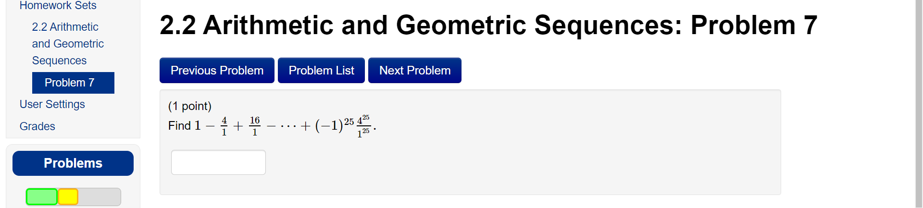Click the blue Problems header button
This screenshot has width=923, height=208.
[73, 163]
